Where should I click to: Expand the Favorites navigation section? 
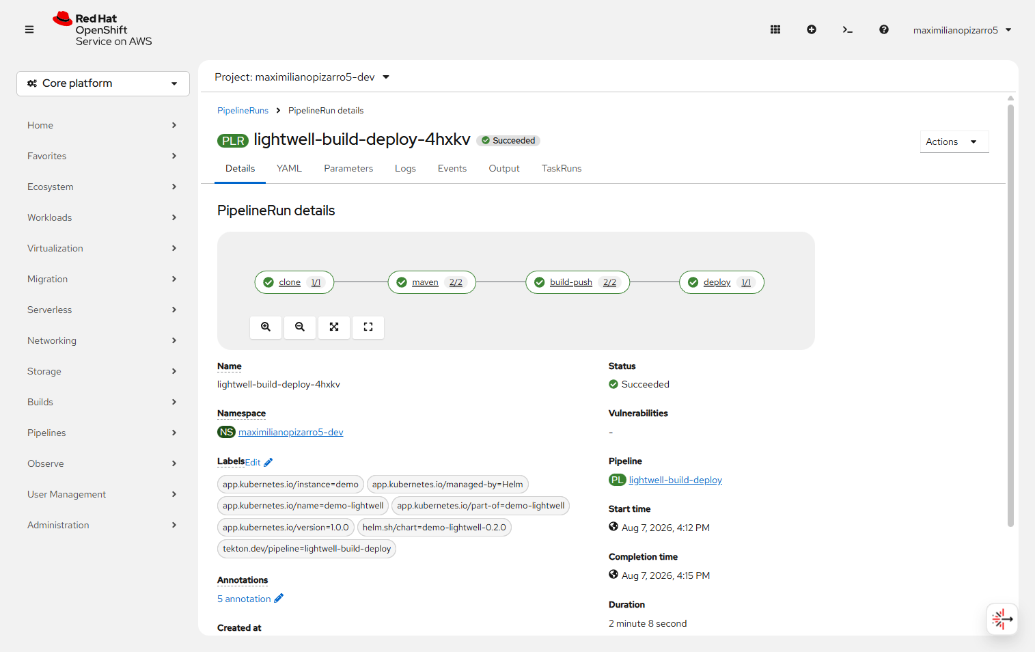coord(102,156)
